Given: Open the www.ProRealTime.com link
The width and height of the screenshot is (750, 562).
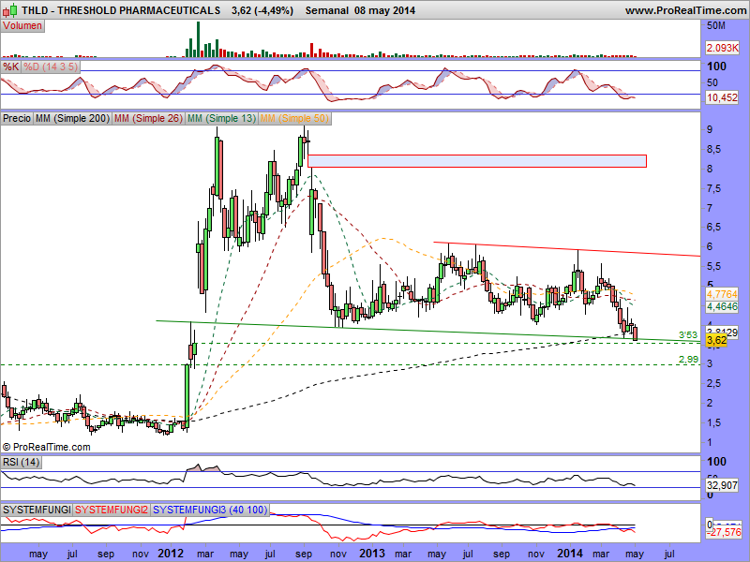Looking at the screenshot, I should [x=686, y=10].
